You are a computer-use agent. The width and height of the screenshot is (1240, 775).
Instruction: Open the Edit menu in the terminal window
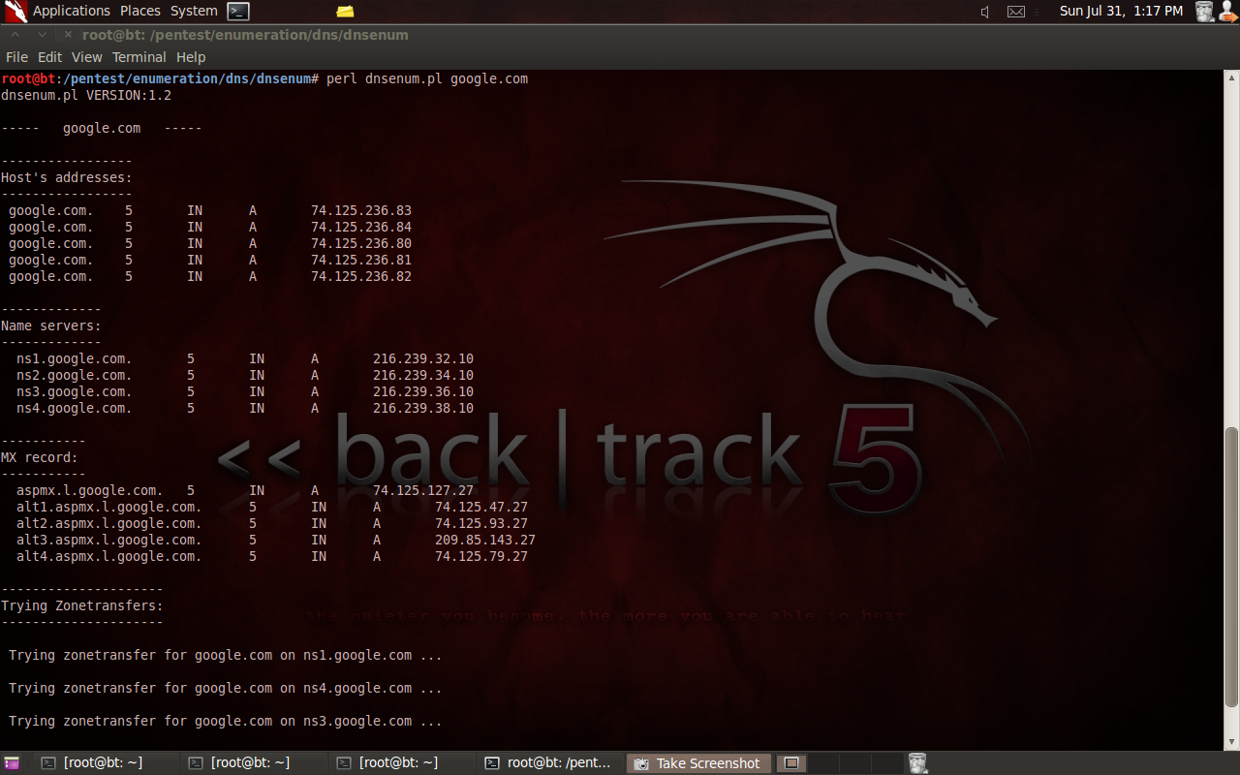pyautogui.click(x=49, y=57)
